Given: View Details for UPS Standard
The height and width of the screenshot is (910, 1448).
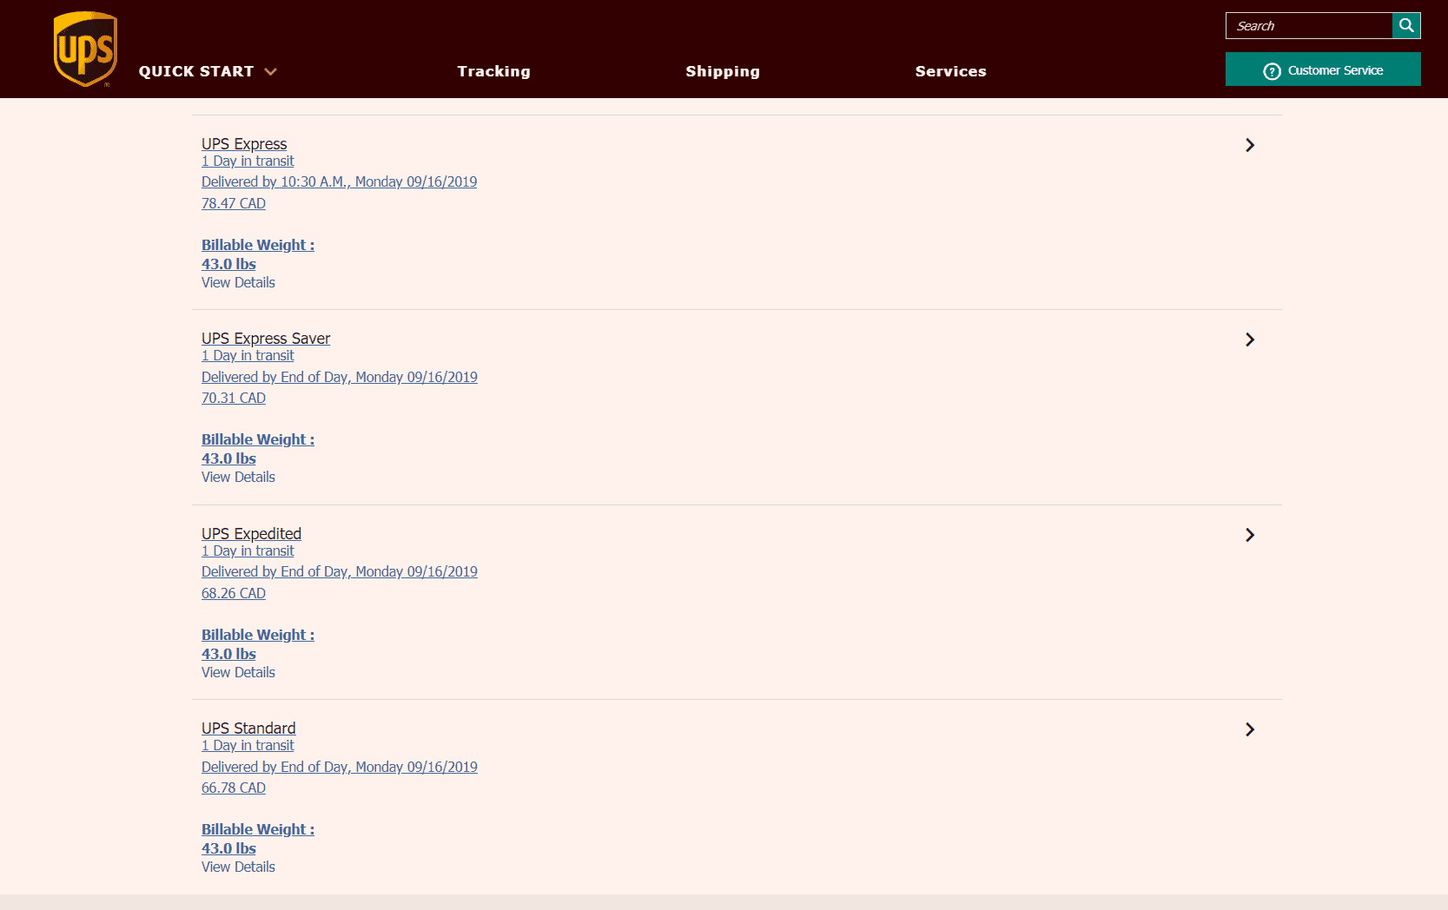Looking at the screenshot, I should (238, 867).
